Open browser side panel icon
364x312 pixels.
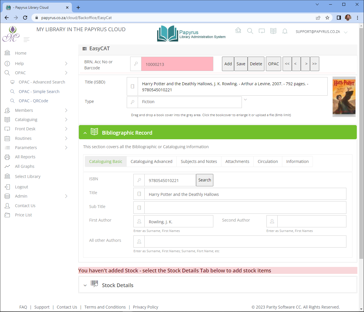(x=339, y=18)
